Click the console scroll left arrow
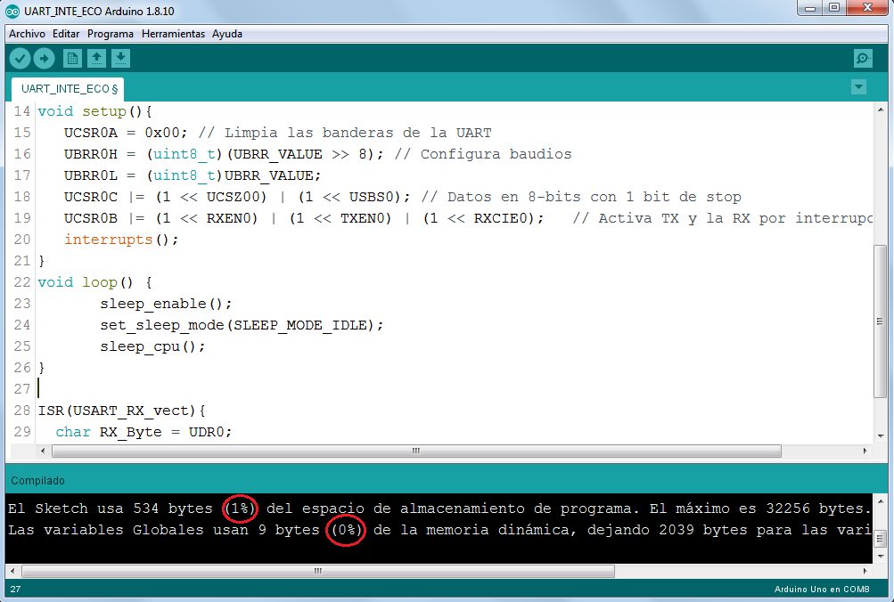Screen dimensions: 894x602 [x=12, y=571]
